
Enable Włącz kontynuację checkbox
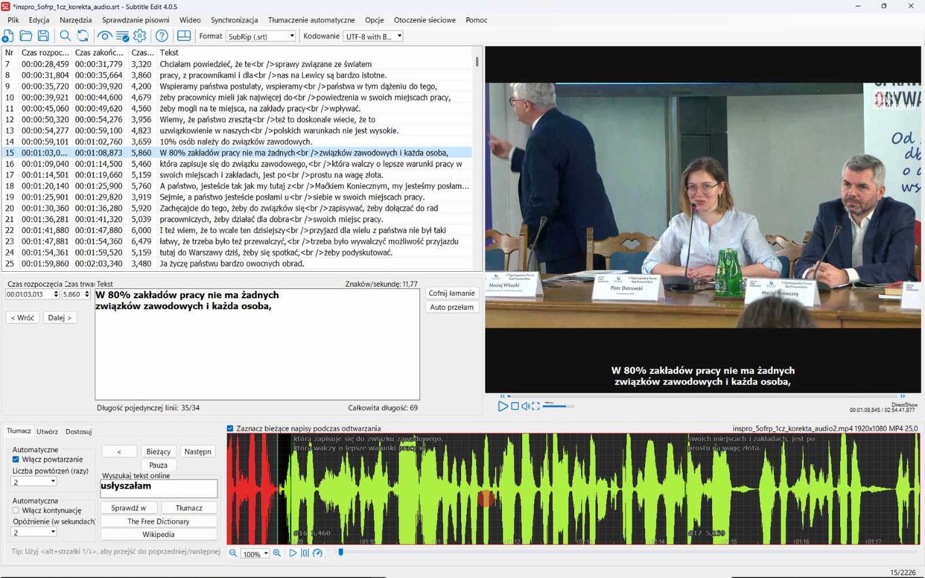[16, 510]
